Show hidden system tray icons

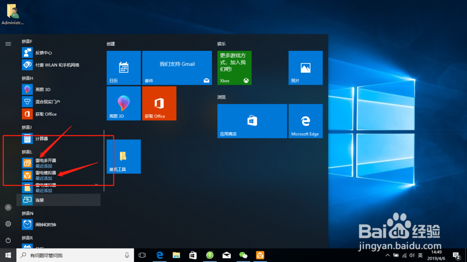(388, 255)
